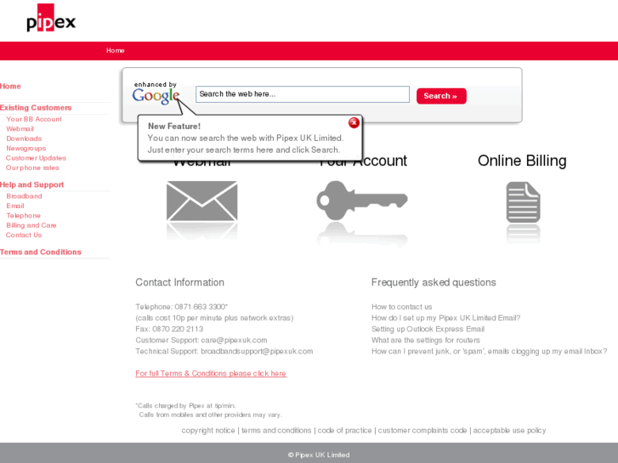Click the © Pipex UK Limited footer text

click(319, 455)
